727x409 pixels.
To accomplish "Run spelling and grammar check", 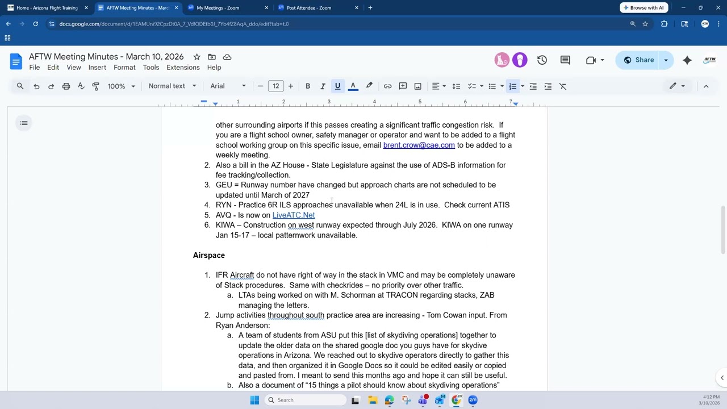I will click(81, 86).
